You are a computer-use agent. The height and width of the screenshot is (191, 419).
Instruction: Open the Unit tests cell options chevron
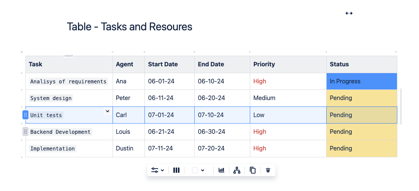click(108, 111)
